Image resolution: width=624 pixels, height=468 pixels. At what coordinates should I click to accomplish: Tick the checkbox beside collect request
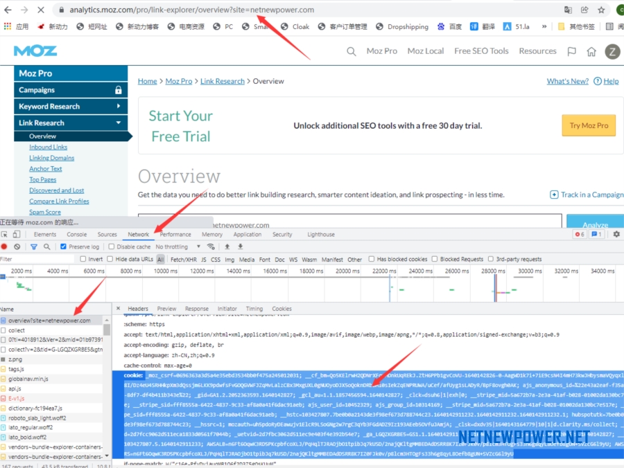[x=3, y=330]
